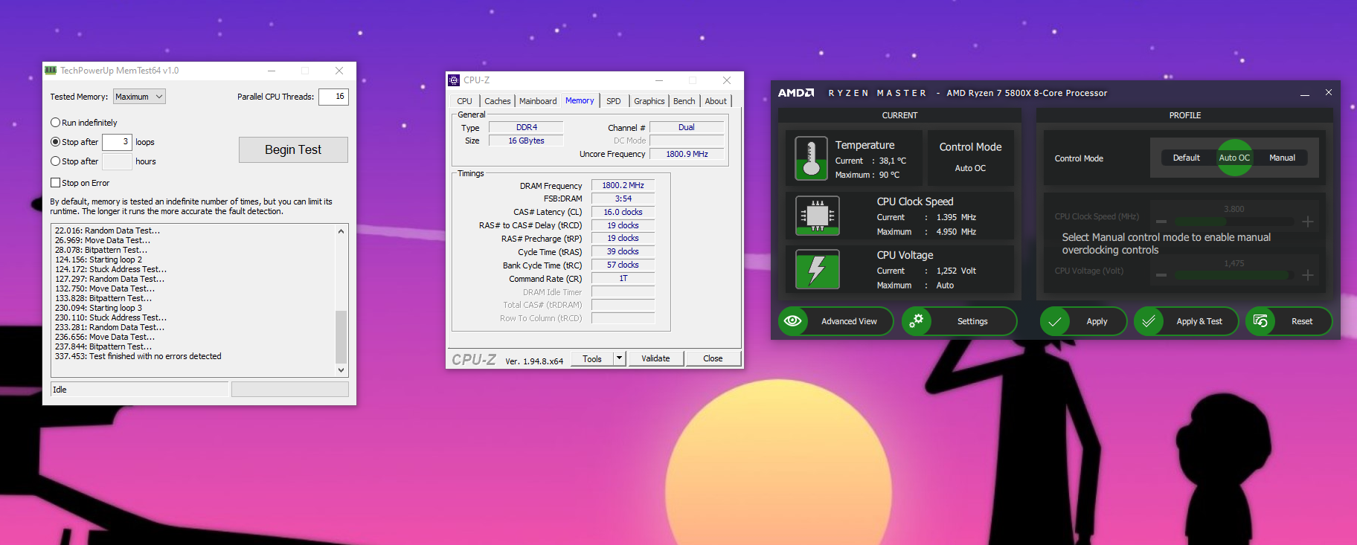
Task: Open the Graphics tab in CPU-Z
Action: pyautogui.click(x=649, y=101)
